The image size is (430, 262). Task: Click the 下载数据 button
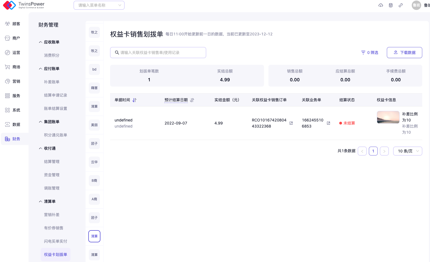click(x=404, y=53)
